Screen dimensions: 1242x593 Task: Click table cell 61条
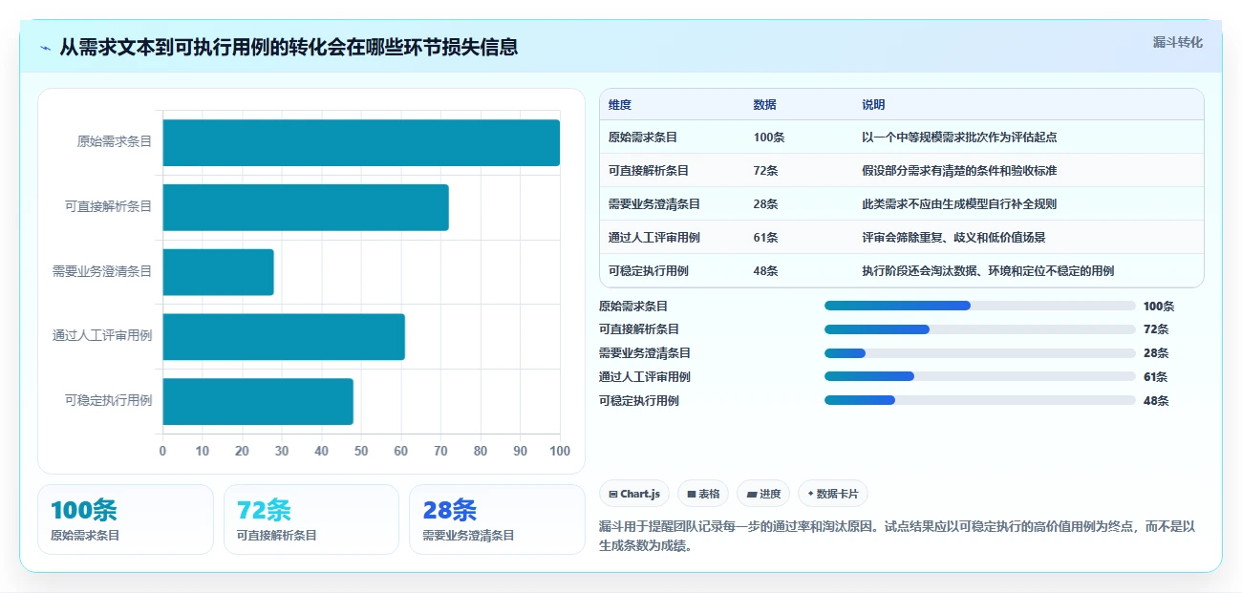pyautogui.click(x=765, y=237)
